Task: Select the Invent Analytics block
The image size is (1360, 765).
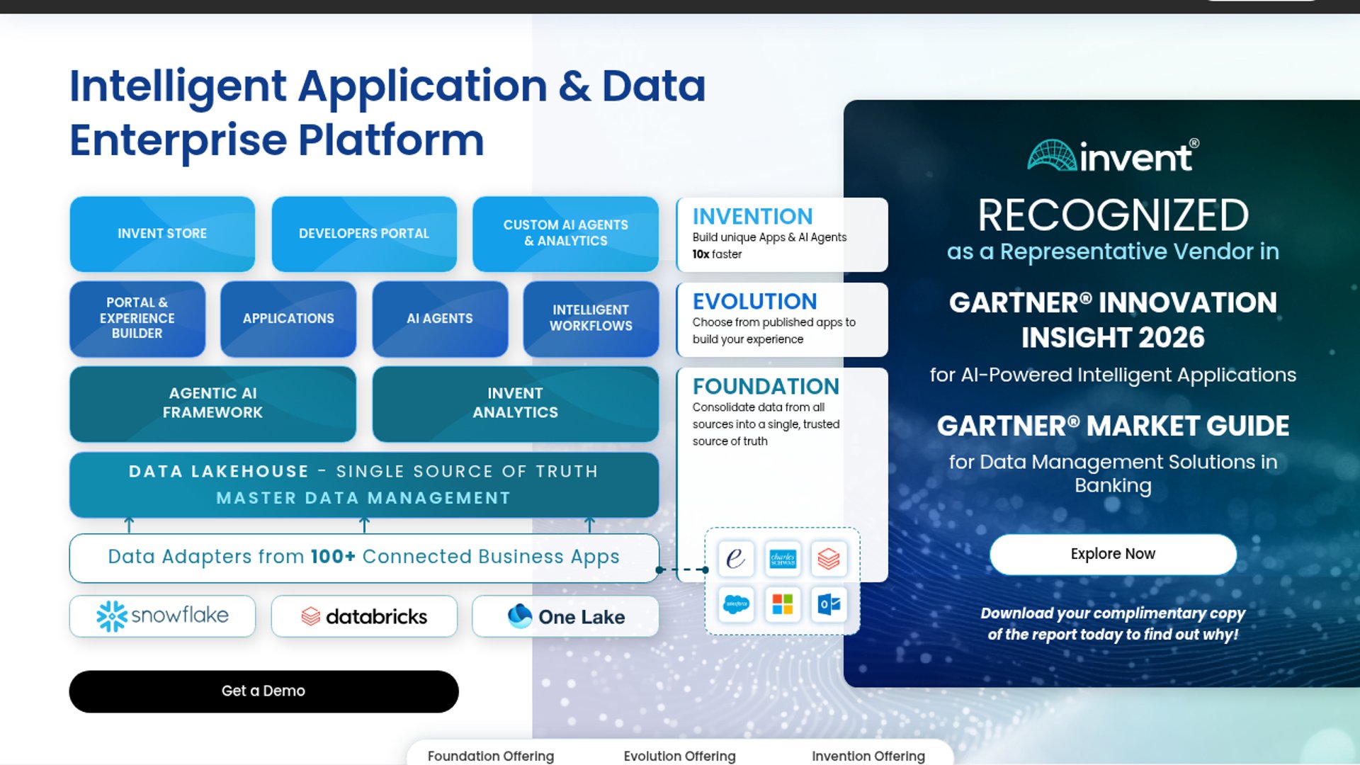Action: tap(515, 404)
